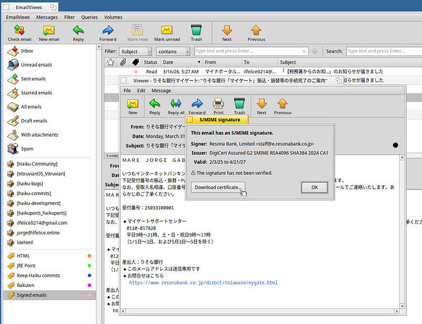Screen dimensions: 422x324
Task: Go to Next email in main toolbar
Action: tap(227, 33)
